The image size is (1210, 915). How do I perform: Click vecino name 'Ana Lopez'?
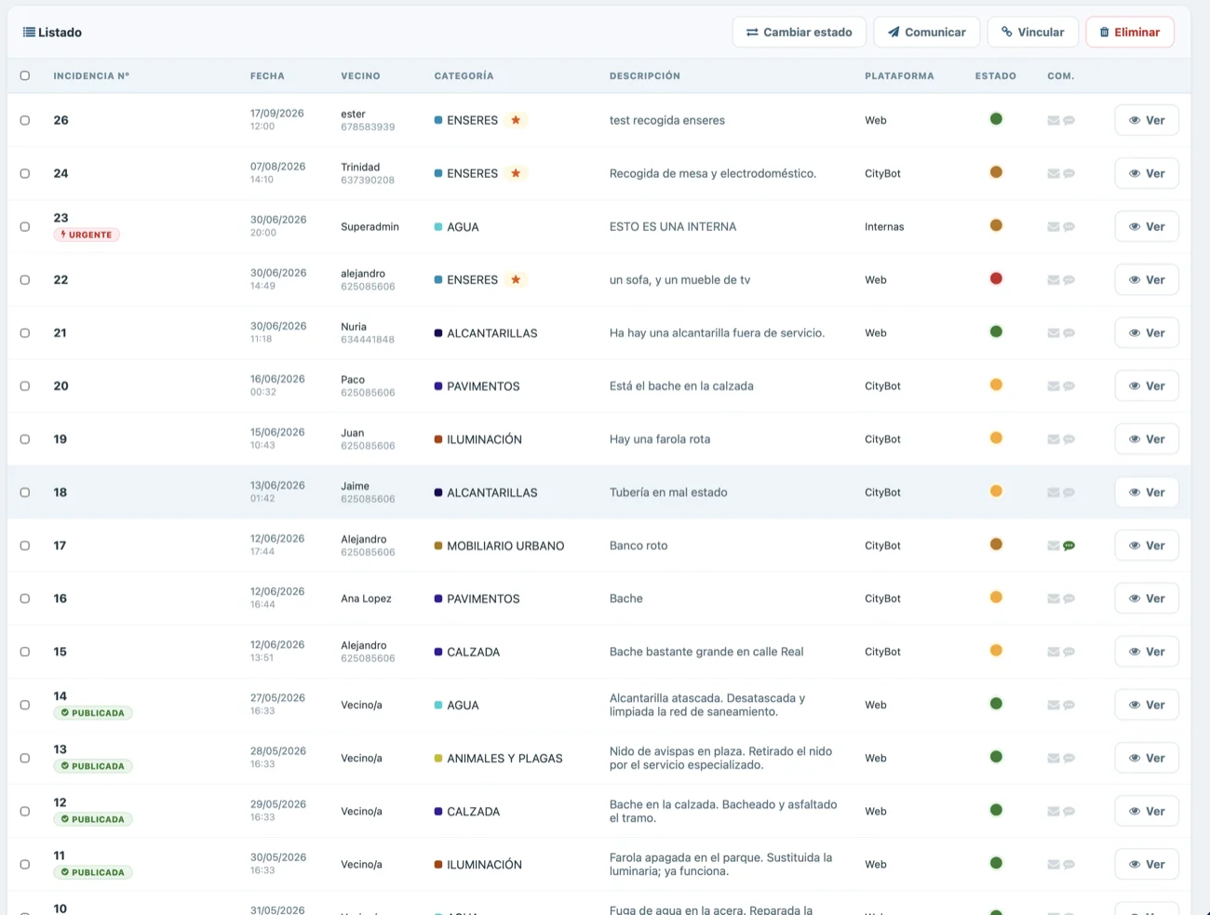coord(366,599)
